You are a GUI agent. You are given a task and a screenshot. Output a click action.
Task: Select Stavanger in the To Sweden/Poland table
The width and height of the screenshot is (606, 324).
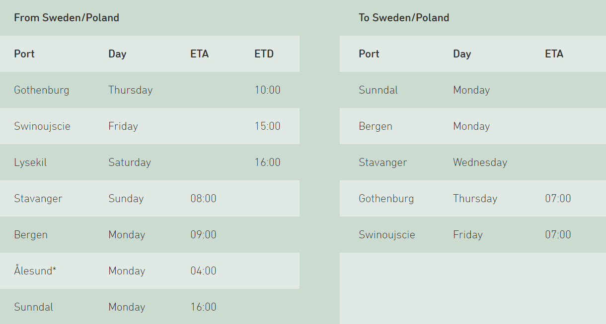coord(382,162)
